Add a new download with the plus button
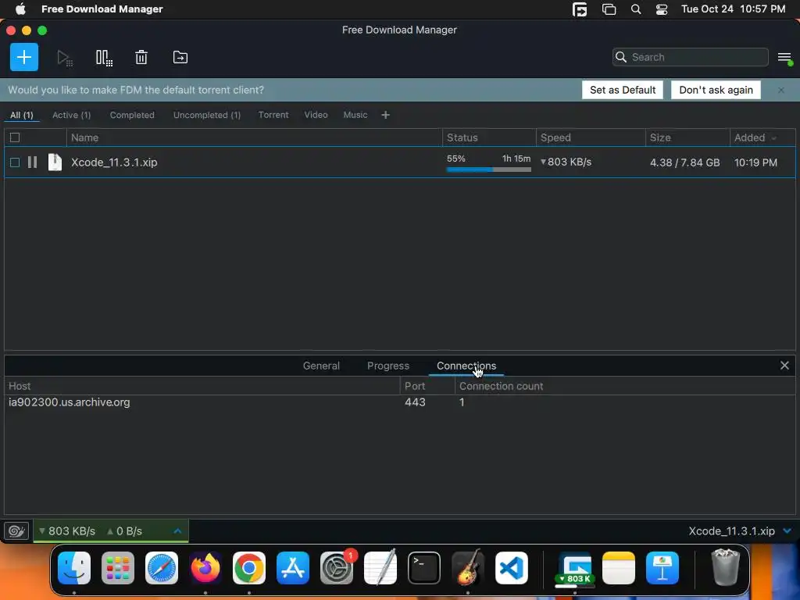The image size is (800, 600). (24, 57)
